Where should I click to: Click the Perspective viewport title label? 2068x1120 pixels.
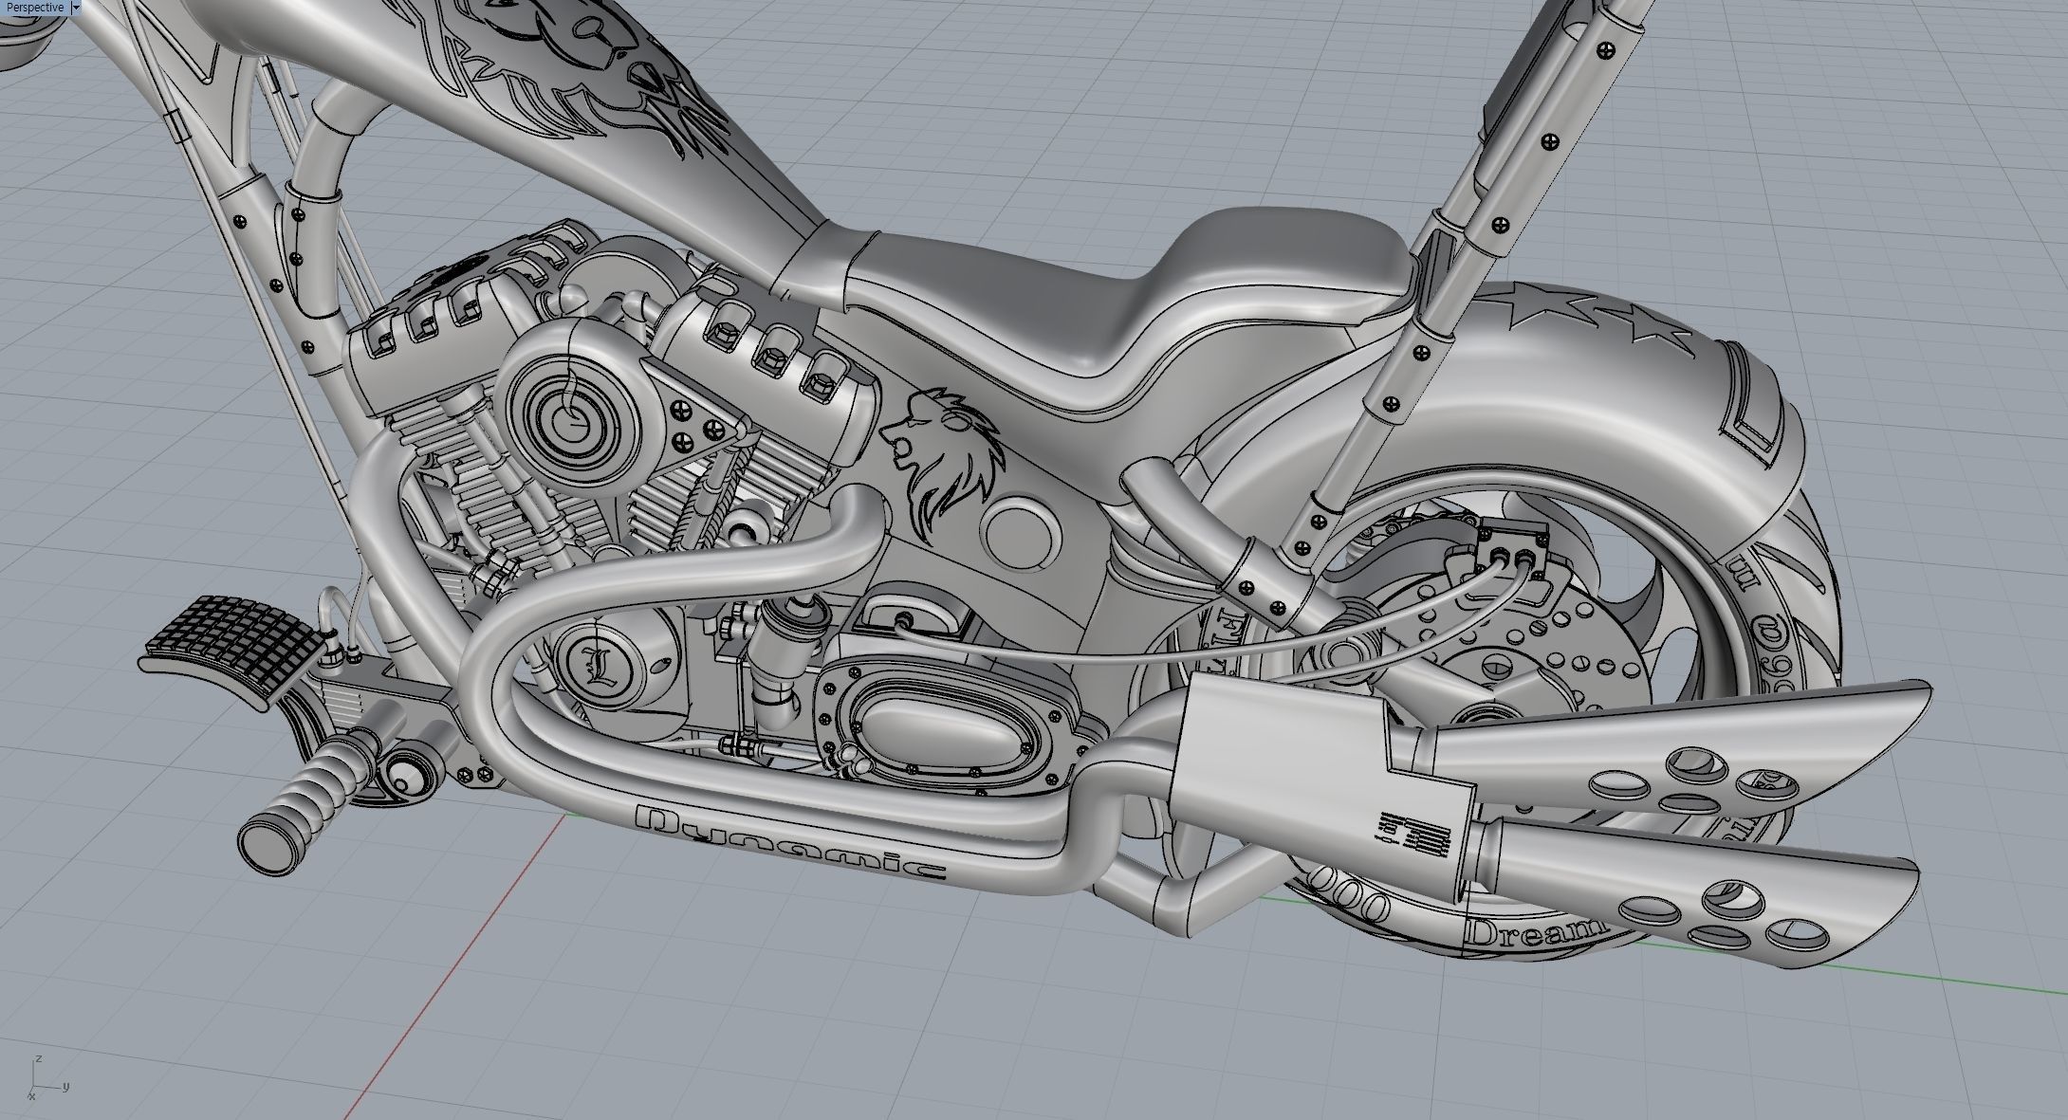34,8
